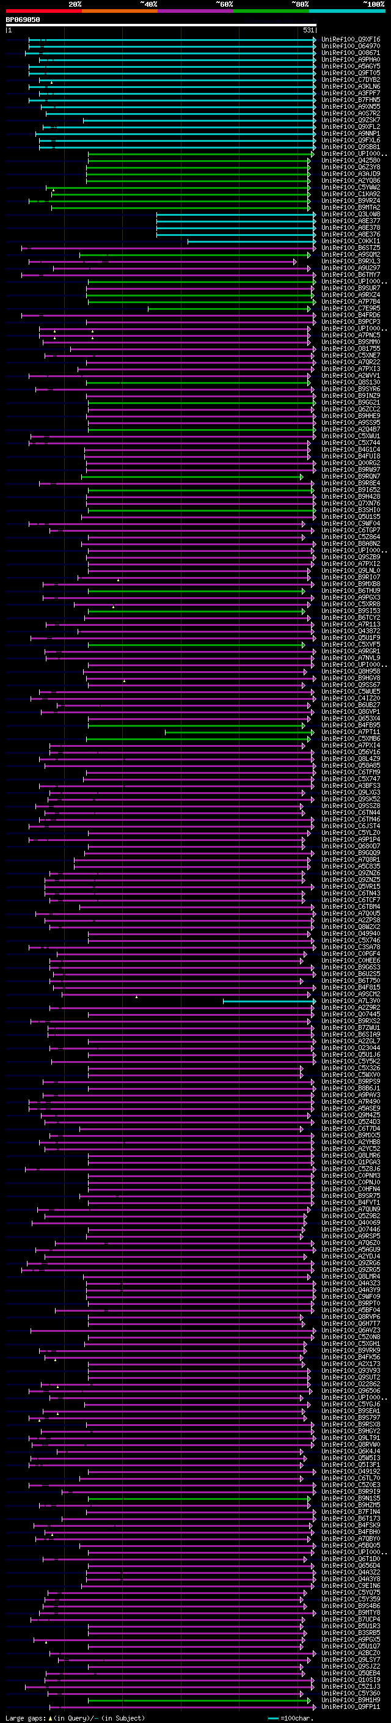391x1723 pixels.
Task: Open hit UniRef100_B9H1H9
Action: (x=351, y=1701)
